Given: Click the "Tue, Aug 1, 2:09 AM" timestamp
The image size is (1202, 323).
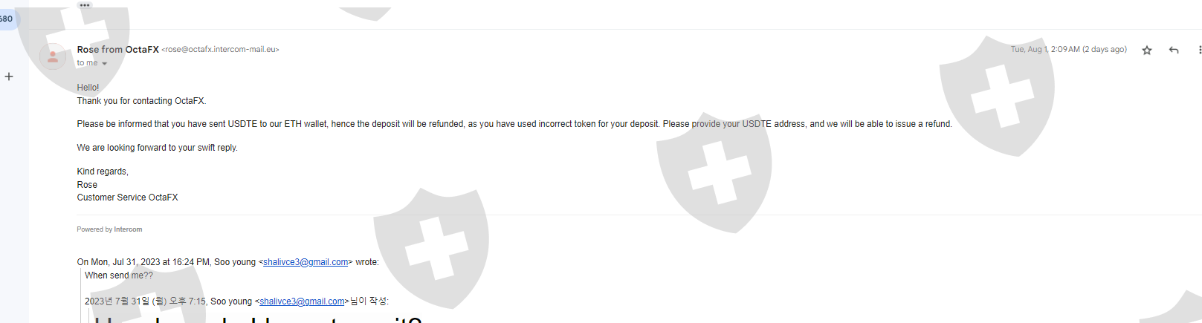Looking at the screenshot, I should tap(1068, 50).
